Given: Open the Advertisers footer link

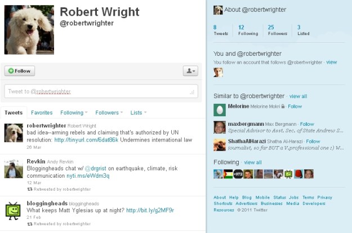Looking at the screenshot, I should [x=247, y=203].
